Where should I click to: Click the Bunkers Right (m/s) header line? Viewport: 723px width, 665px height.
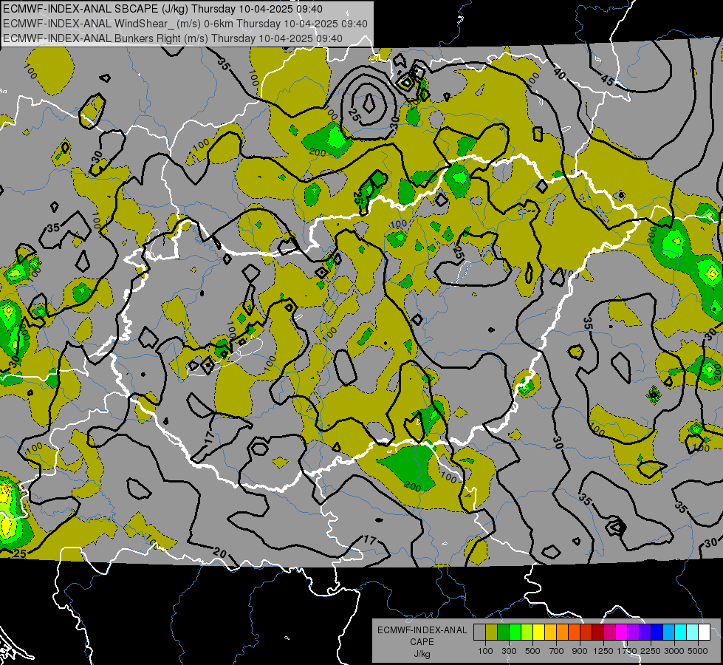click(x=173, y=38)
